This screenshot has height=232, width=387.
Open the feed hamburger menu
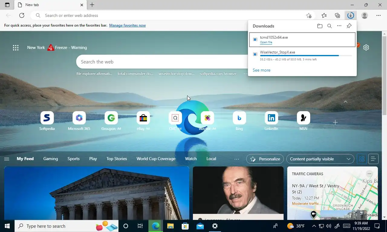(7, 159)
